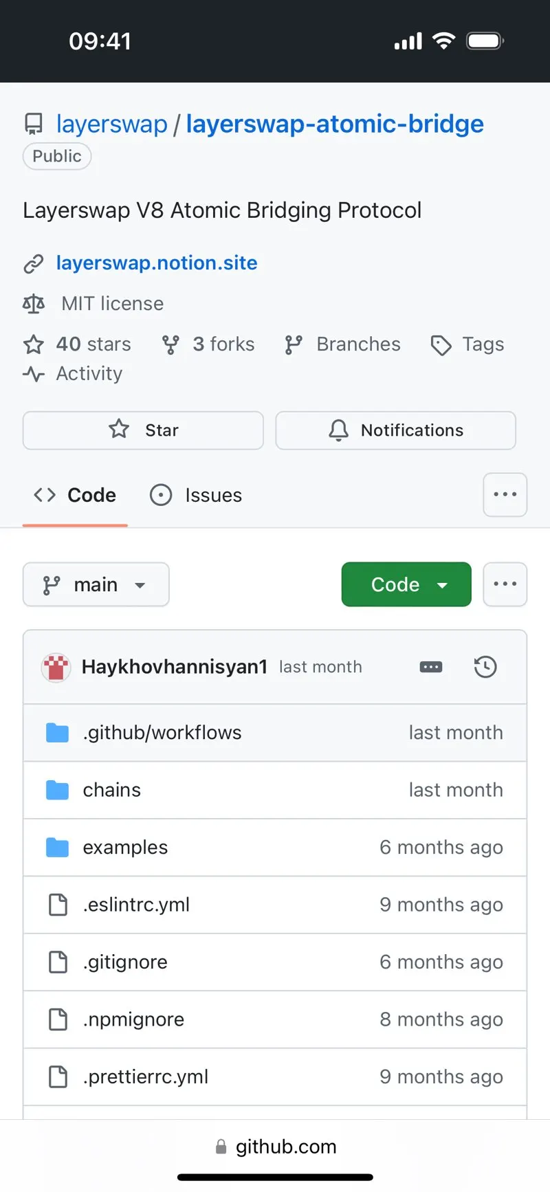Viewport: 550px width, 1192px height.
Task: Click 'last month' on chains row
Action: point(456,790)
